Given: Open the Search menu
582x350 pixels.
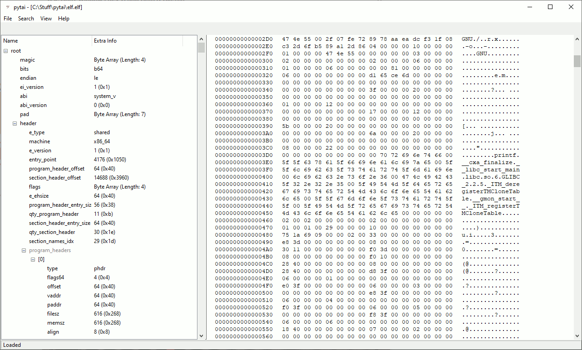Looking at the screenshot, I should (x=26, y=19).
